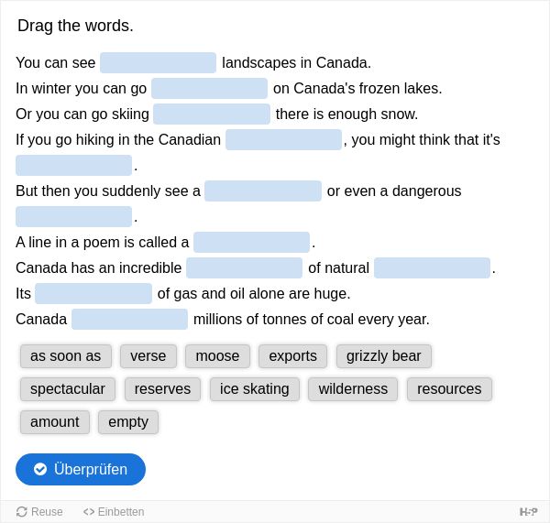Select the 'spectacular' word chip

68,389
